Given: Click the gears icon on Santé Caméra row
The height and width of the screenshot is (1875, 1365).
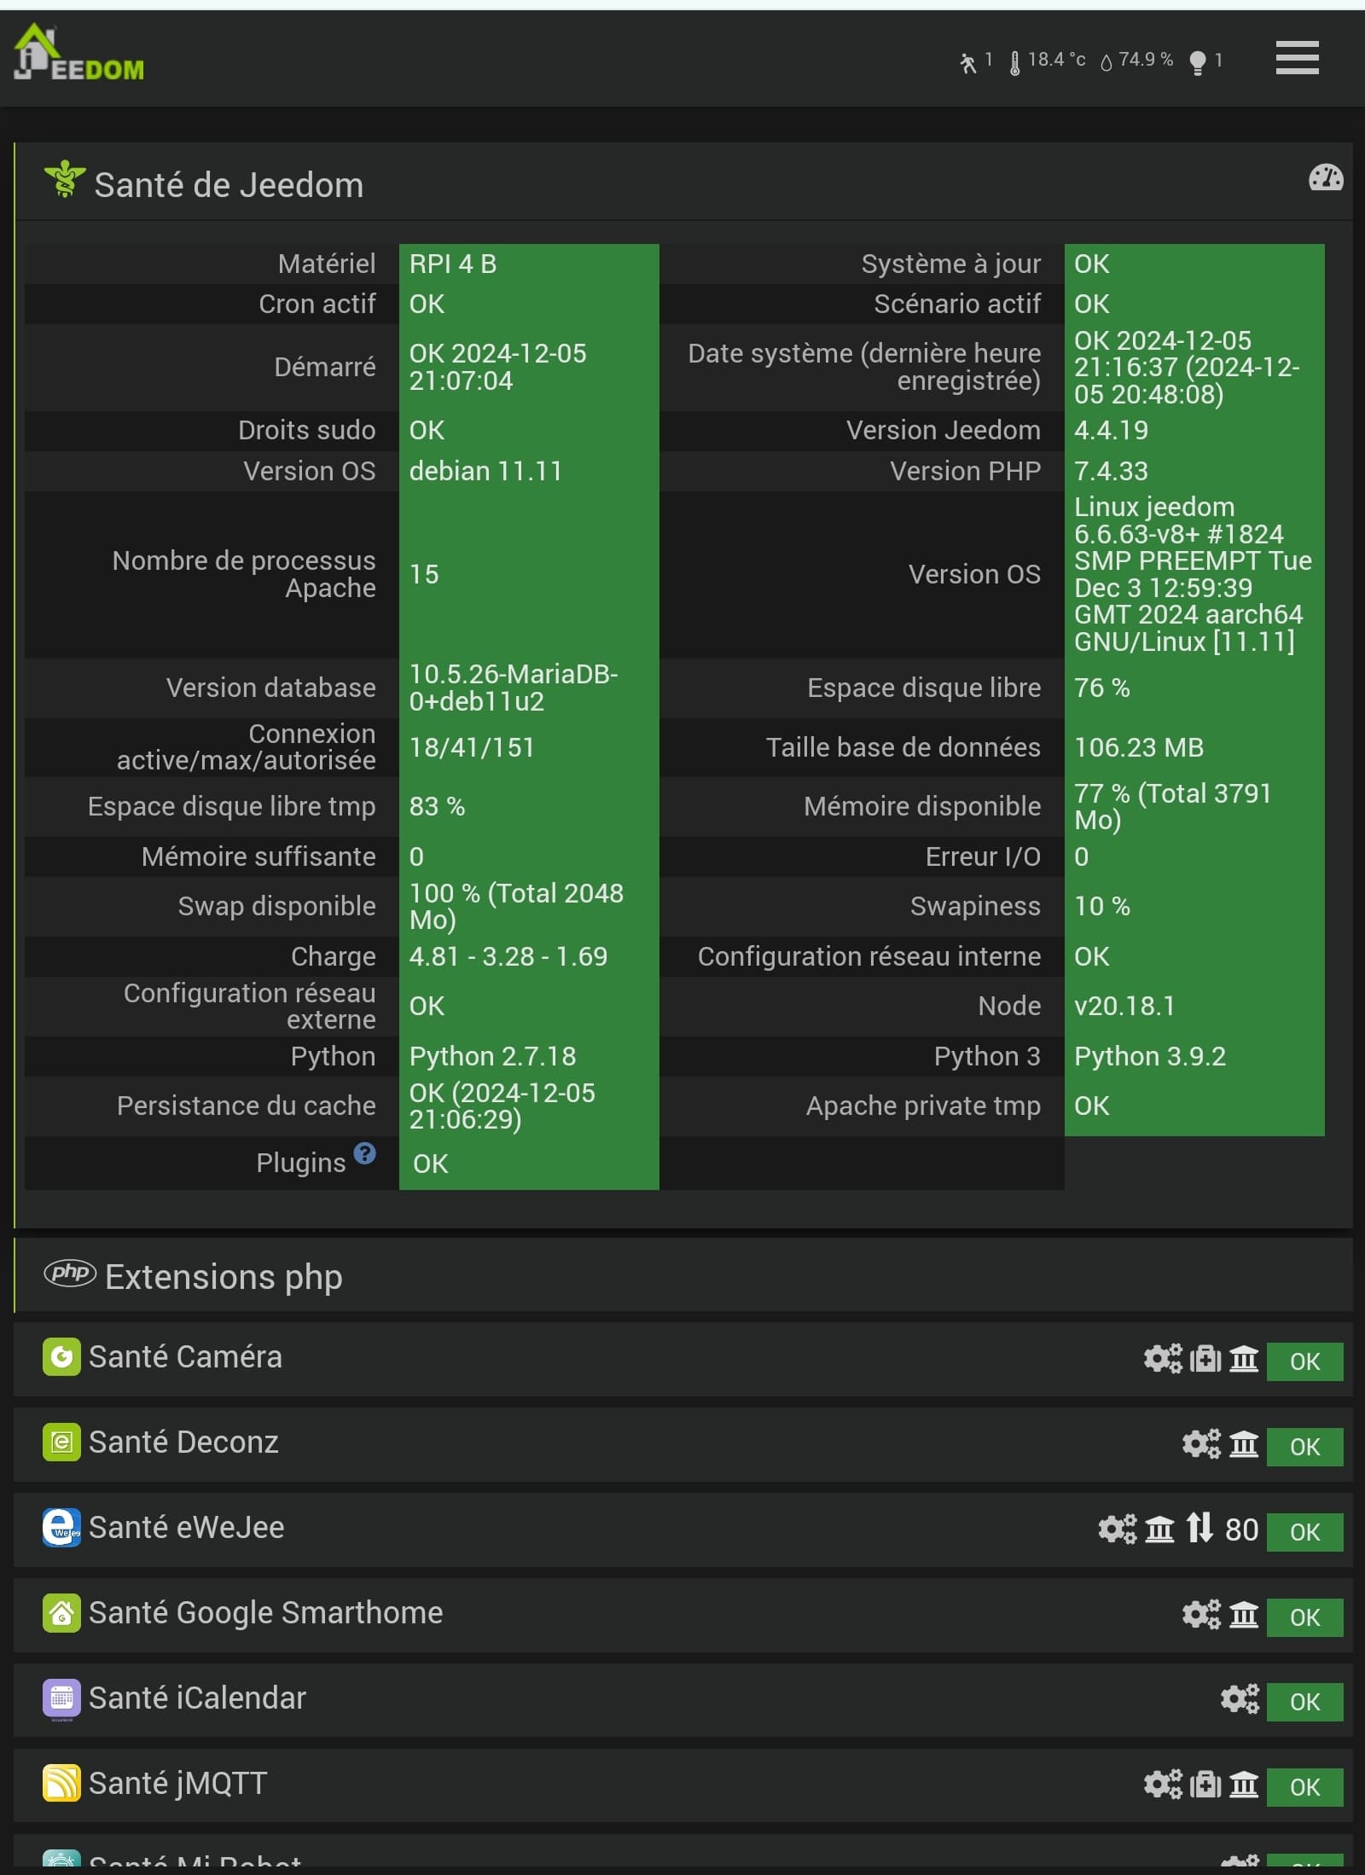Looking at the screenshot, I should [1162, 1358].
